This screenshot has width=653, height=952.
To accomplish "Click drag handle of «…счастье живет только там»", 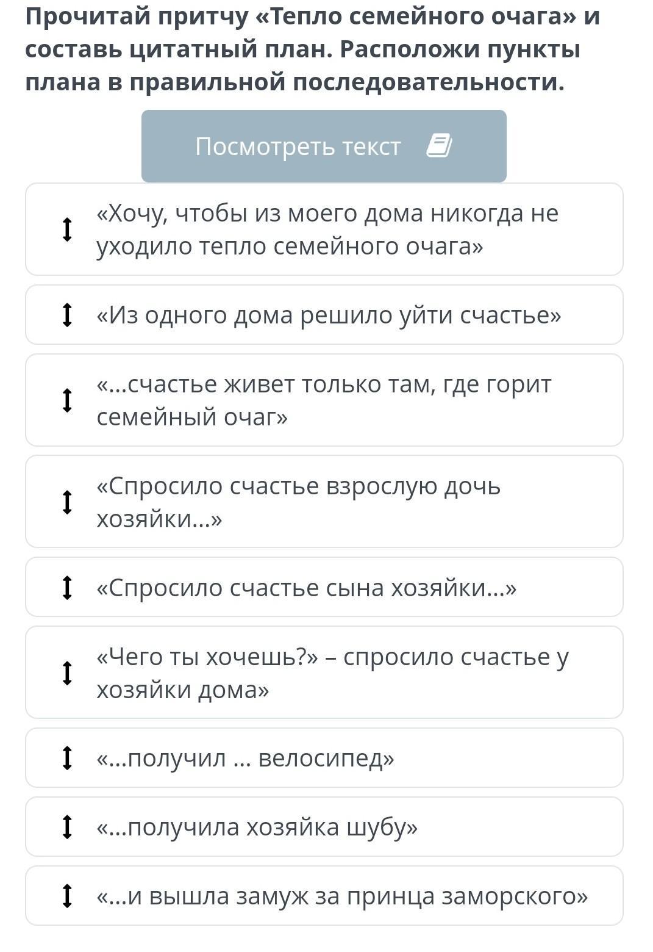I will [68, 400].
